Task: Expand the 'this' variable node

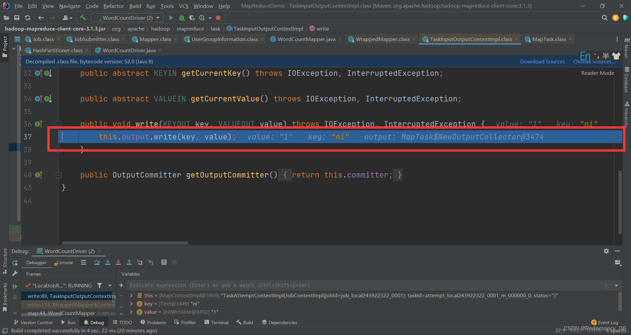Action: [x=131, y=296]
